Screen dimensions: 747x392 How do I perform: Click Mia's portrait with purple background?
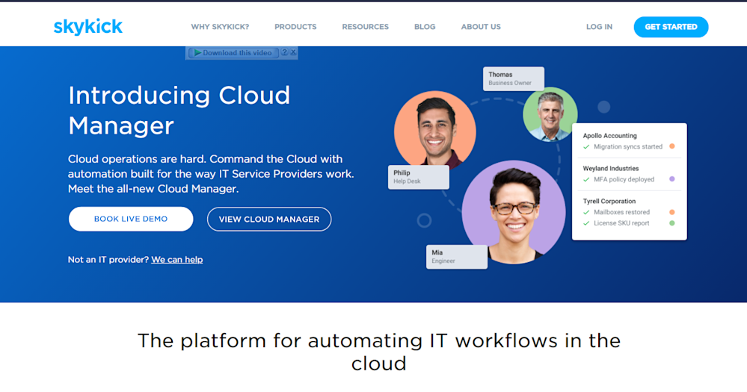[514, 212]
